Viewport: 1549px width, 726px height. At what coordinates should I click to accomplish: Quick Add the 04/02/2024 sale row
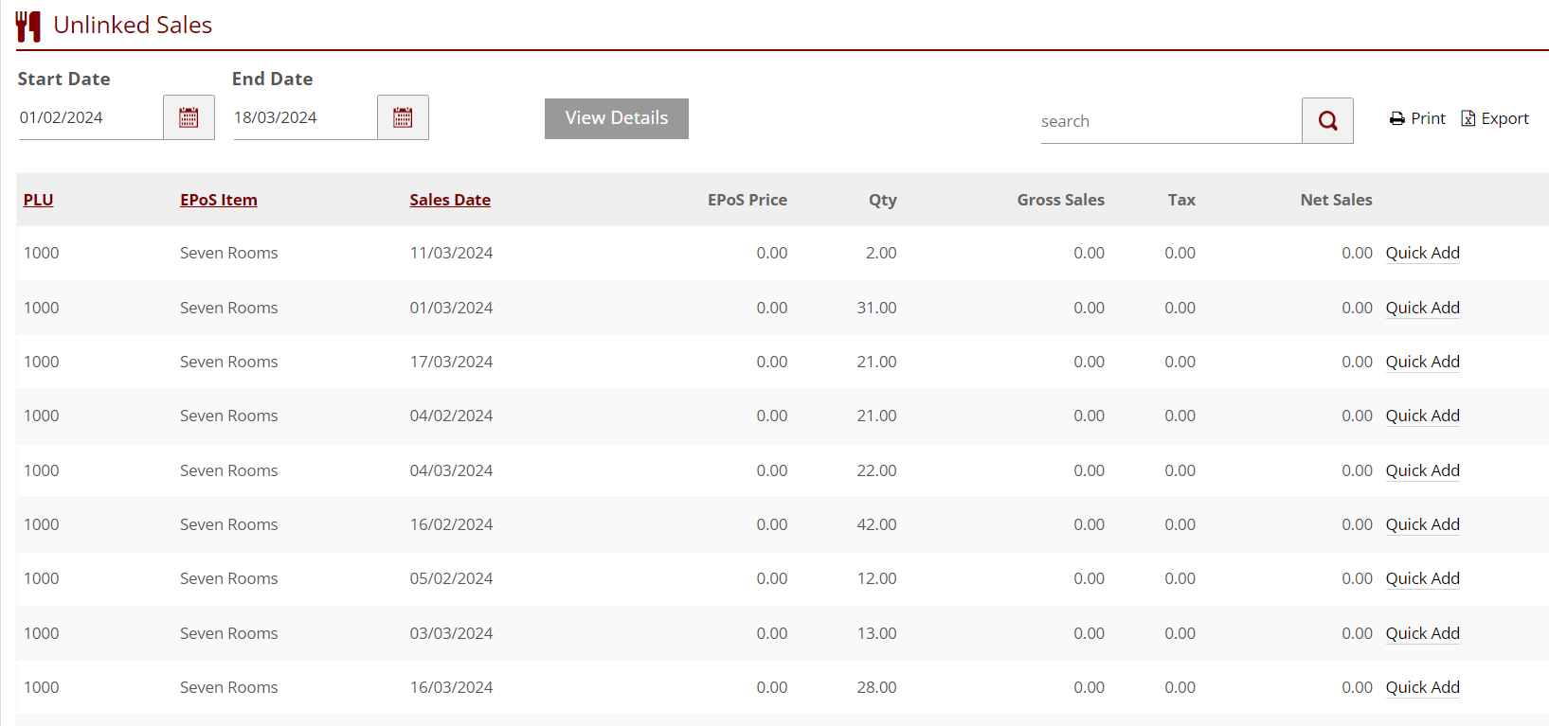(1422, 416)
